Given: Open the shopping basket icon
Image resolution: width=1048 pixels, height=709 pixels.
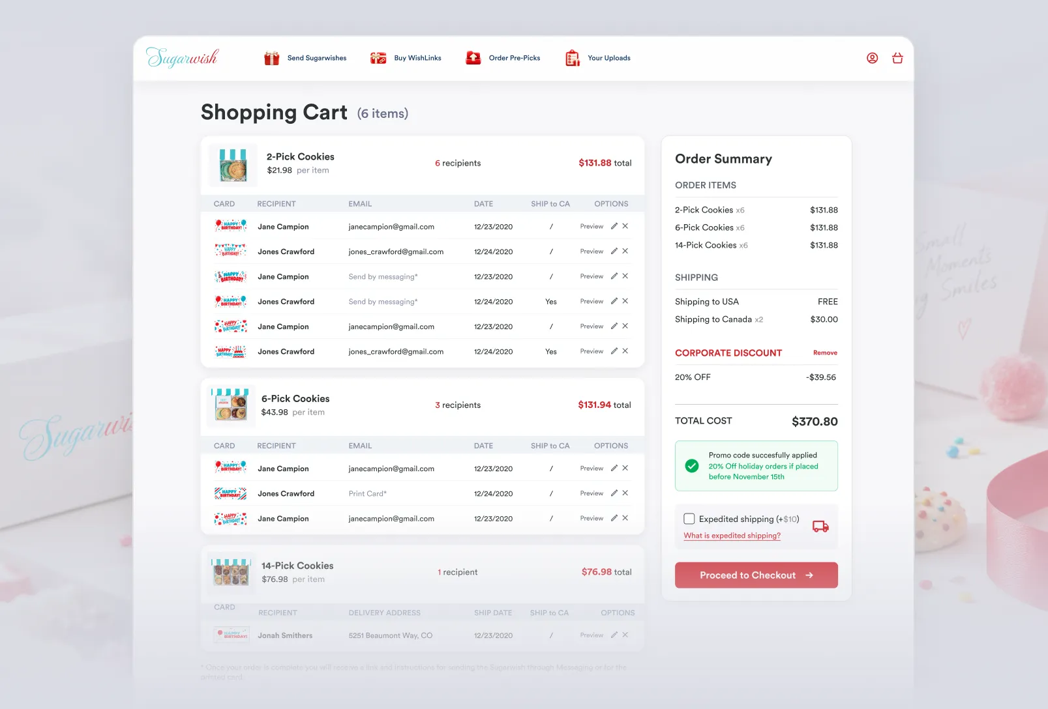Looking at the screenshot, I should (897, 58).
